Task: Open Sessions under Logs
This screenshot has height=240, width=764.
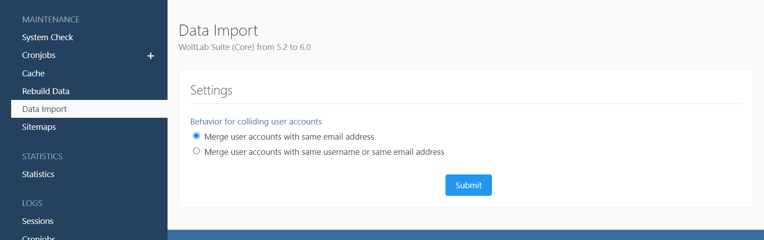Action: tap(38, 221)
